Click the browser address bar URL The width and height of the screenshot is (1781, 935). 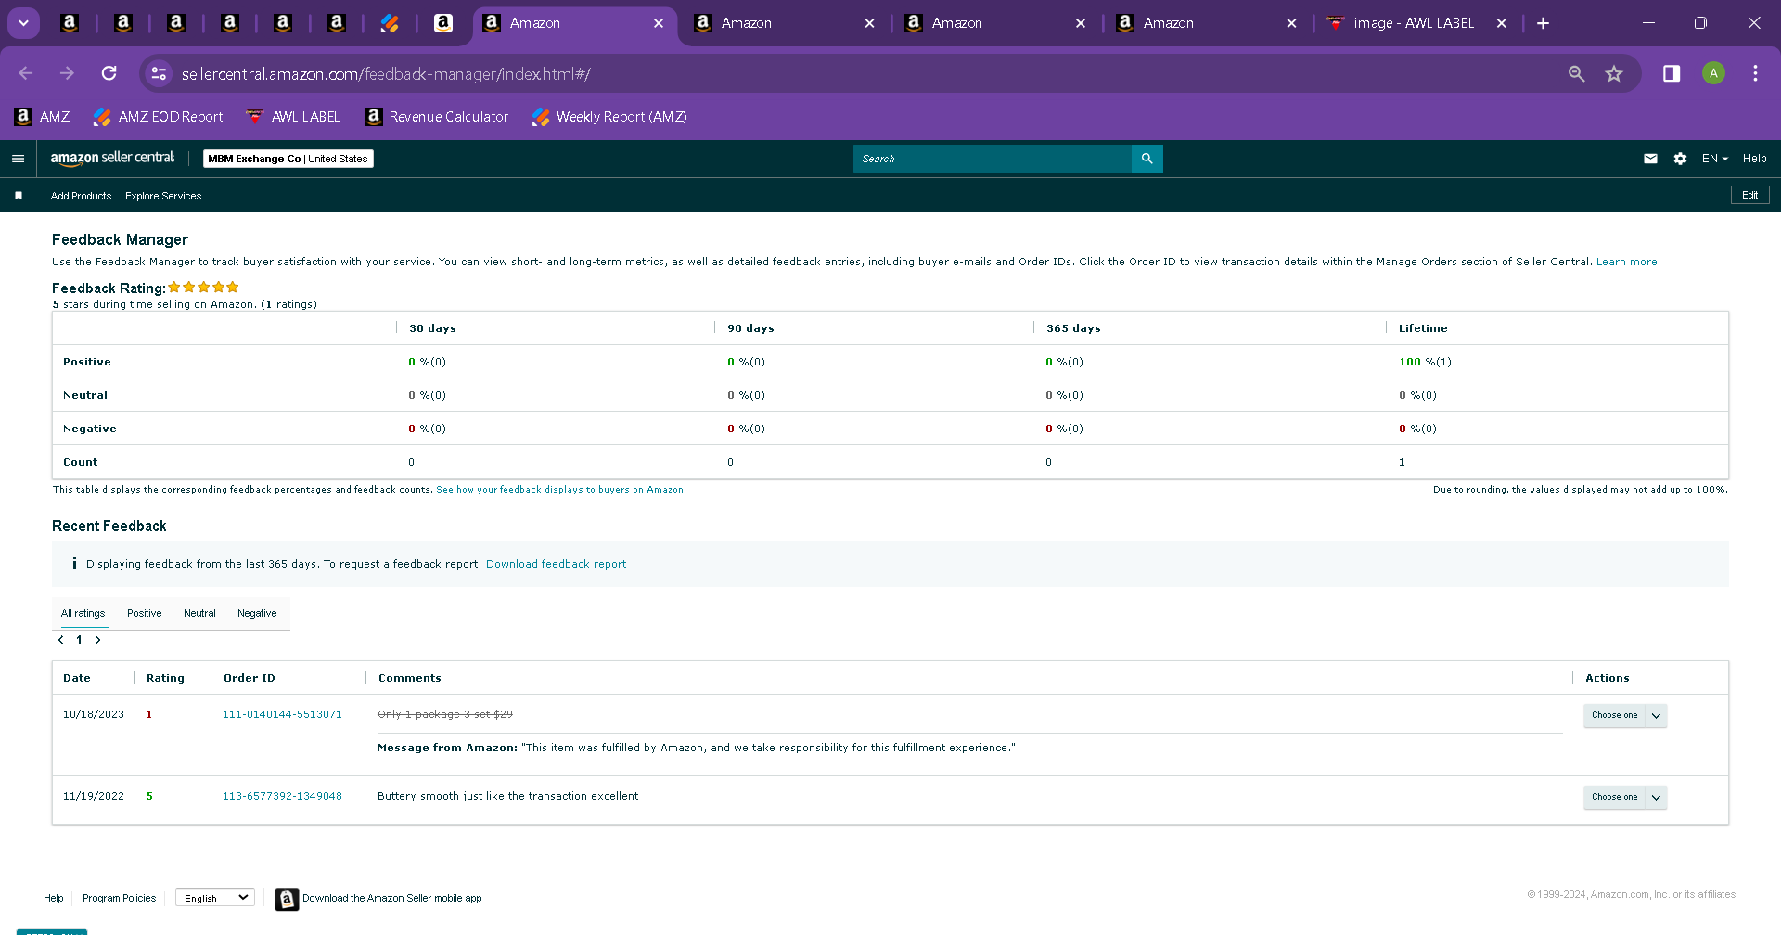pos(386,74)
